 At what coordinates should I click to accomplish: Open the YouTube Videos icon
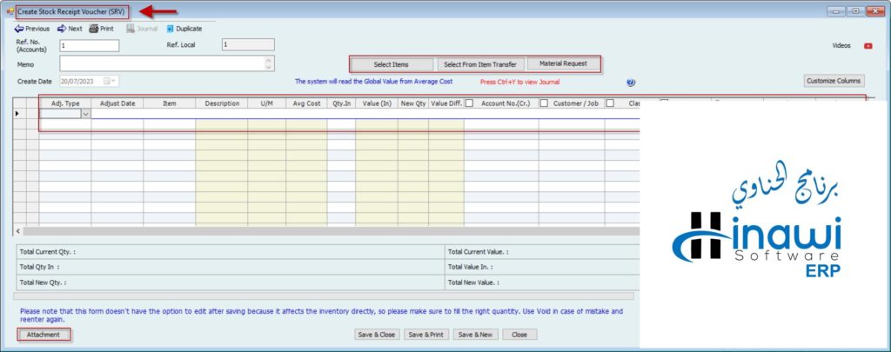868,45
